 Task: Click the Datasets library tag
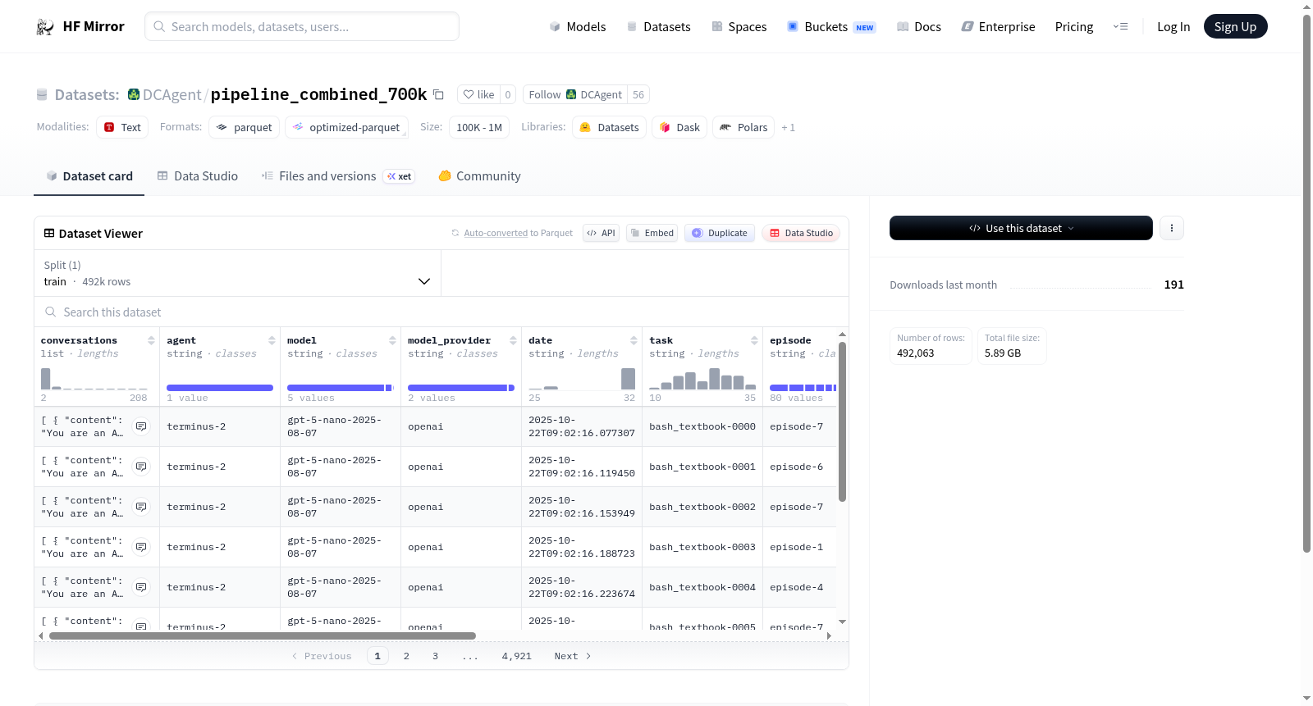click(609, 127)
